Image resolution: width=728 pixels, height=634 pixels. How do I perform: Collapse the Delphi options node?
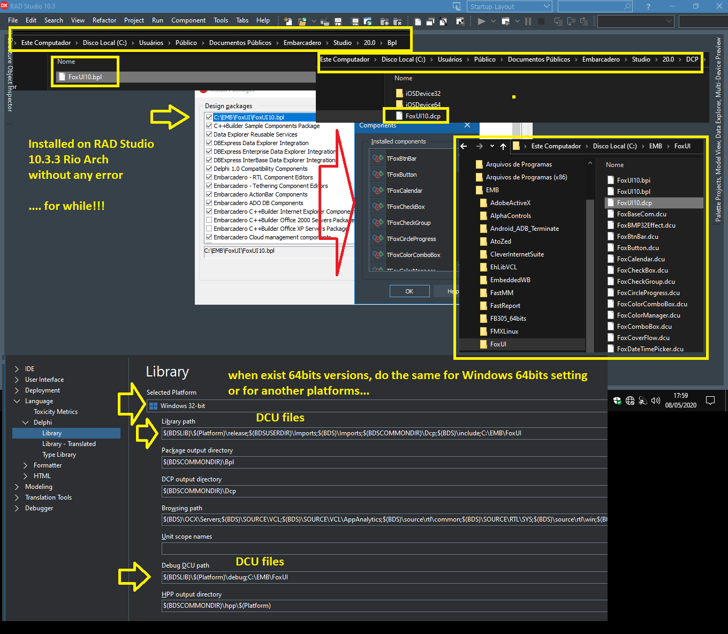tap(25, 422)
